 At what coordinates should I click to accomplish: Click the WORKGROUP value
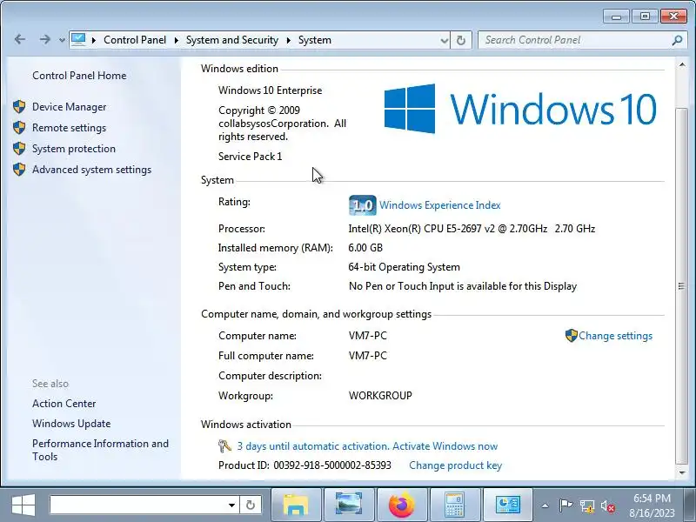point(380,396)
